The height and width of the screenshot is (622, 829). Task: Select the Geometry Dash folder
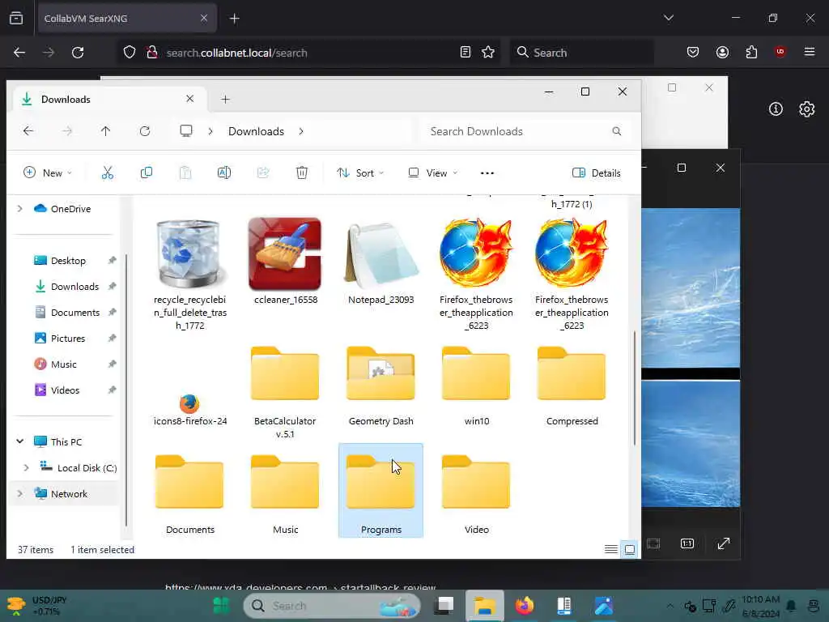click(x=380, y=386)
